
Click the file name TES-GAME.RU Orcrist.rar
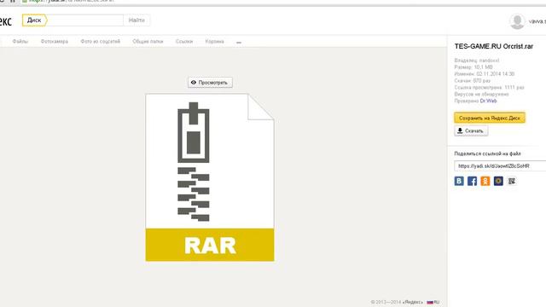point(493,46)
